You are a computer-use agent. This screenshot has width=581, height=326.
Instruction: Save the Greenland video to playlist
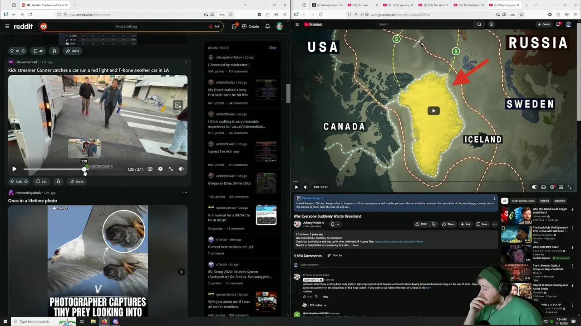pyautogui.click(x=482, y=224)
